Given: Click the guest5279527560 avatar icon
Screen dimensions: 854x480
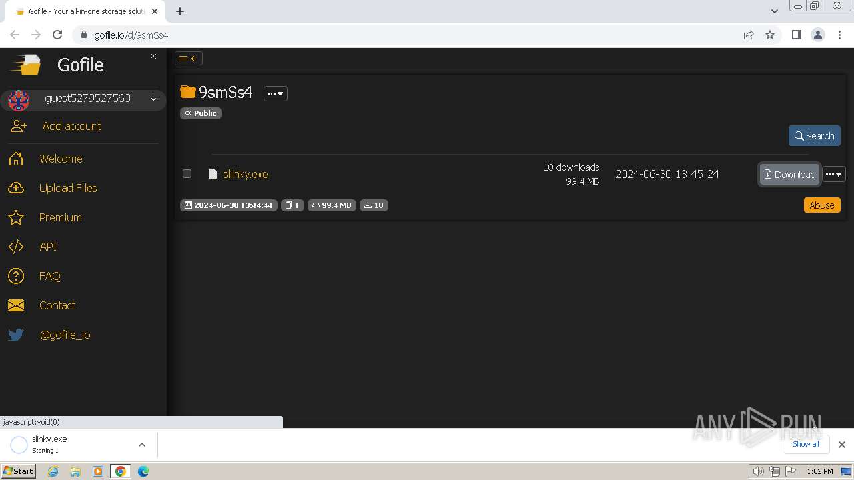Looking at the screenshot, I should pyautogui.click(x=19, y=100).
